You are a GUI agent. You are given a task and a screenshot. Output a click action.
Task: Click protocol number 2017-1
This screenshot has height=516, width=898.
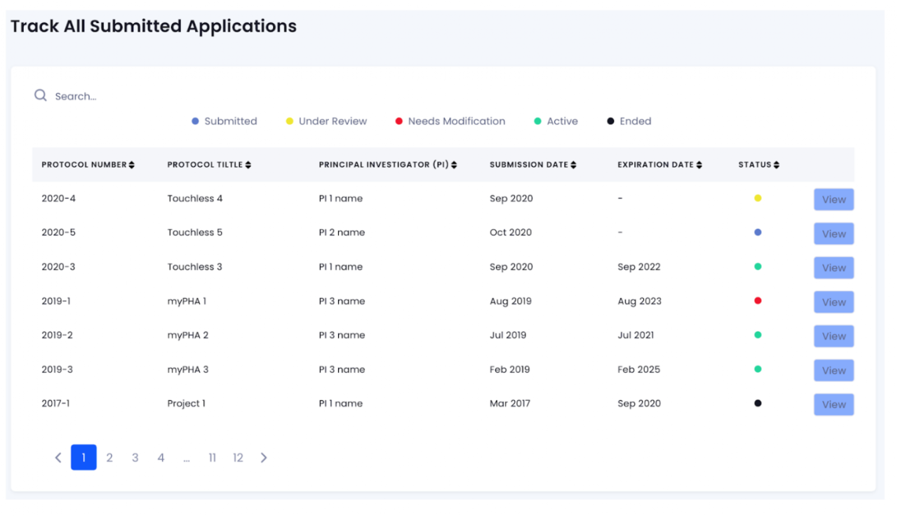click(55, 404)
